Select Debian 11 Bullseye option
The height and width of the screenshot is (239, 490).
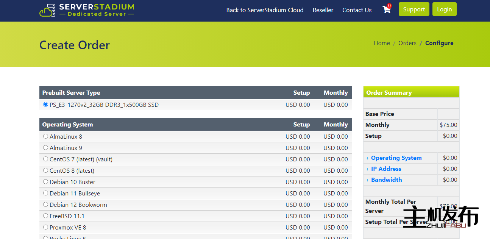(46, 193)
